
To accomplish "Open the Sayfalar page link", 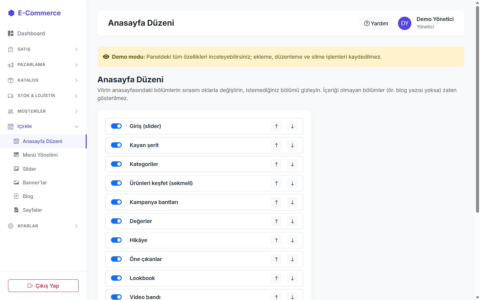I will click(43, 210).
